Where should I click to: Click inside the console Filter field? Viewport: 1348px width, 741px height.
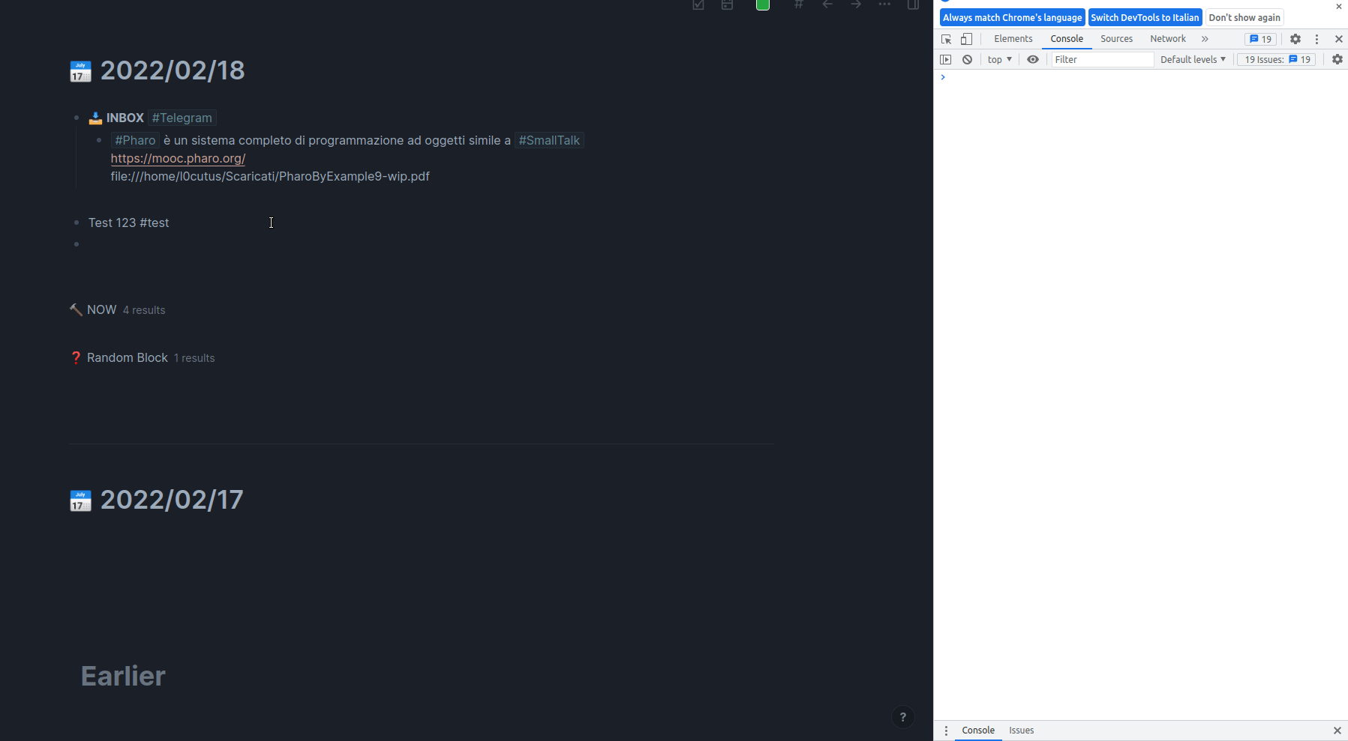click(x=1101, y=59)
